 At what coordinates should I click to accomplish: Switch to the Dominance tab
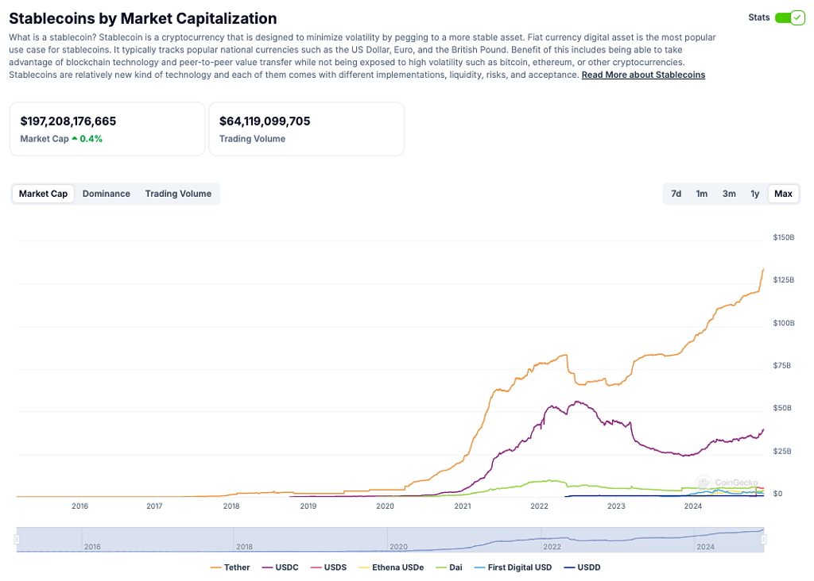(x=106, y=194)
